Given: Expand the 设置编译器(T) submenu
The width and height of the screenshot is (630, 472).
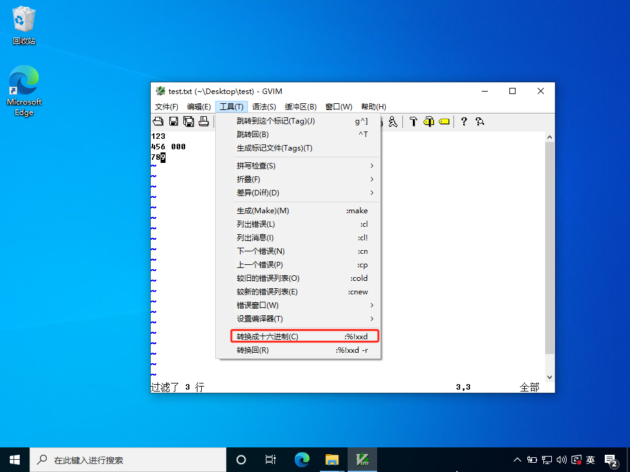Looking at the screenshot, I should [x=298, y=319].
